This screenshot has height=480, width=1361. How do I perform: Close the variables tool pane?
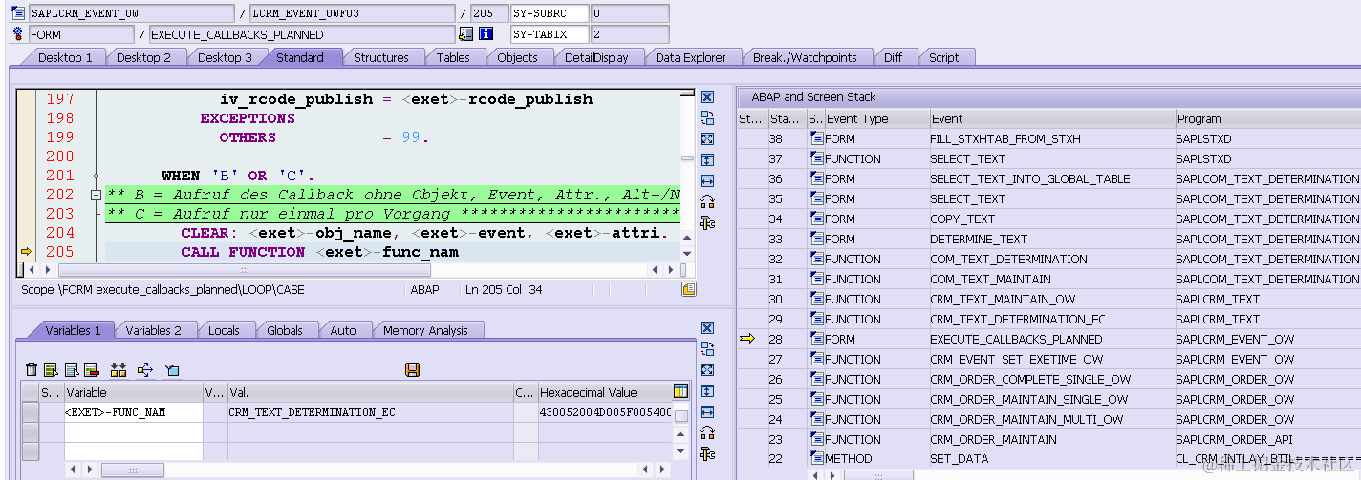tap(707, 328)
